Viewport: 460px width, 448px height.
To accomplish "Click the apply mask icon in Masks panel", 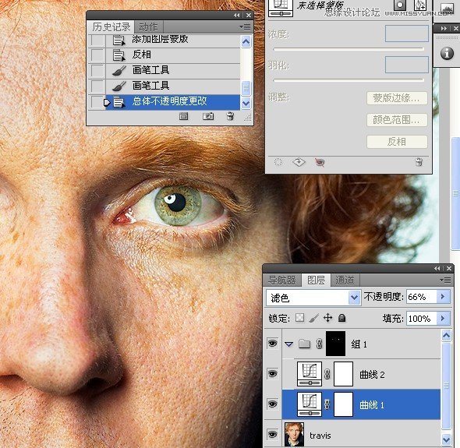I will pyautogui.click(x=299, y=162).
